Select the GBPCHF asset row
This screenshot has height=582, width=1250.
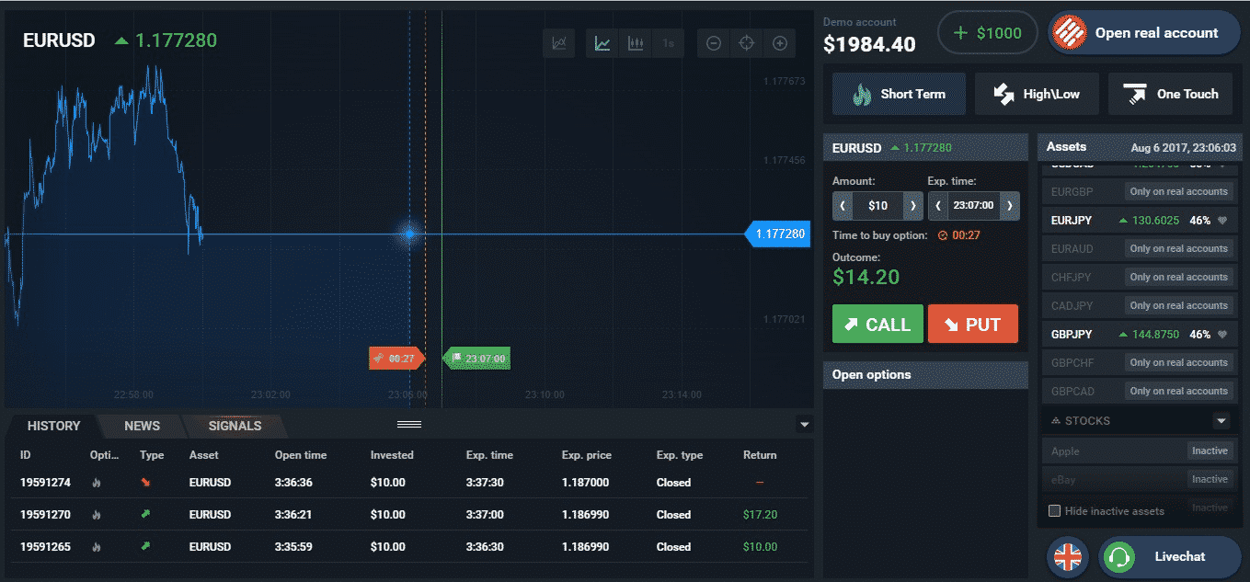click(1140, 362)
